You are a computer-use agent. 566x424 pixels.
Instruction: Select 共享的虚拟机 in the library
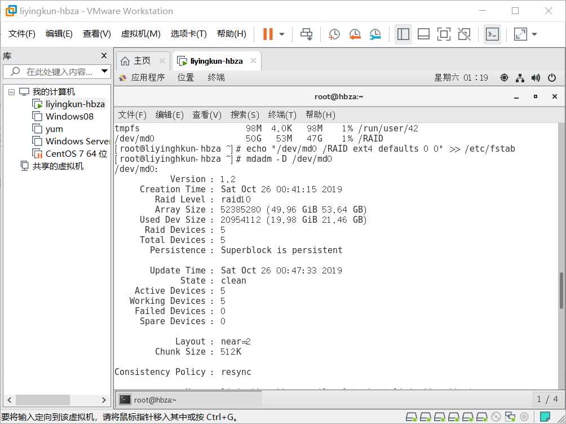point(52,166)
